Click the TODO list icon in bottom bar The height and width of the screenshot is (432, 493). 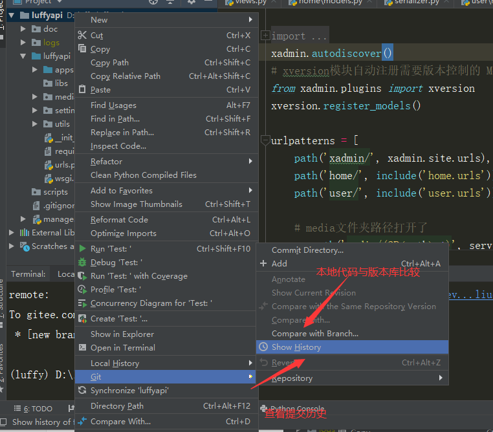pos(17,409)
